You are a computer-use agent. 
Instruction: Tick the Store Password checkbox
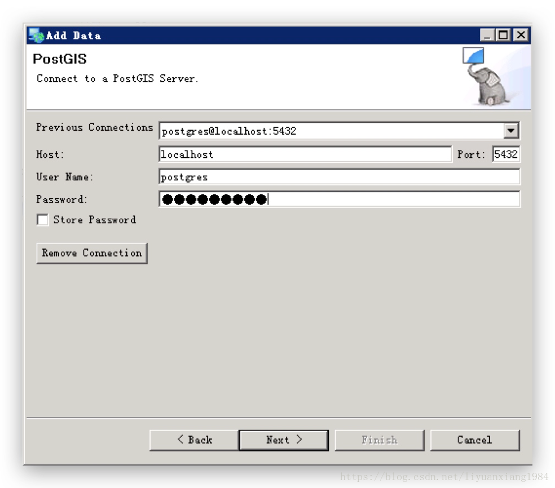tap(43, 220)
